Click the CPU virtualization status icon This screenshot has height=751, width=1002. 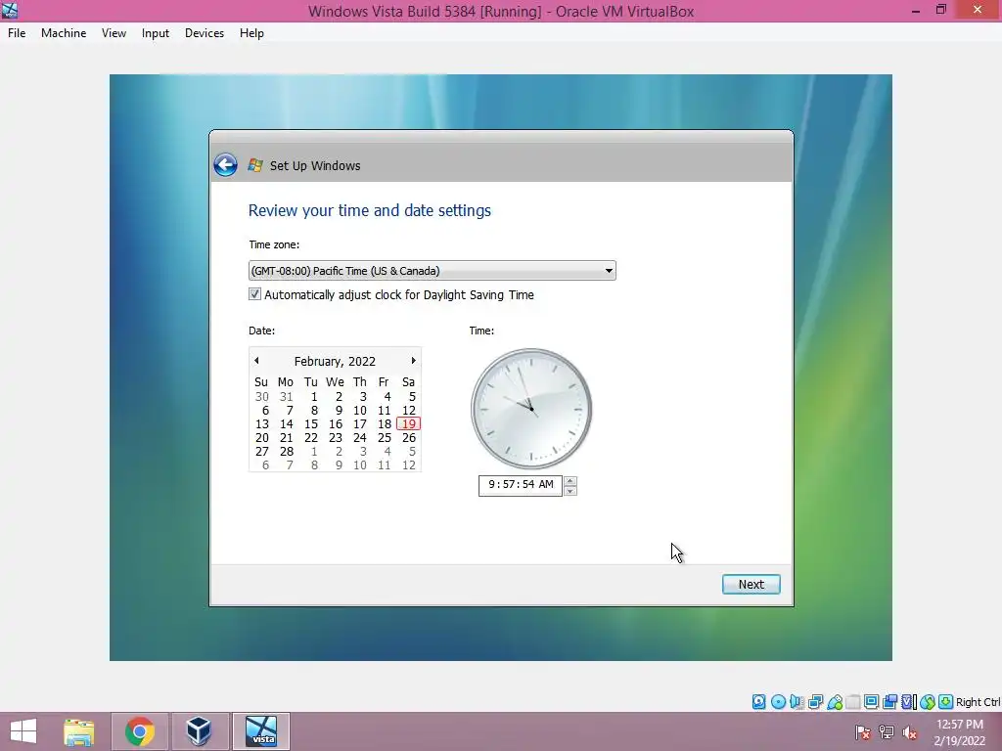(907, 702)
